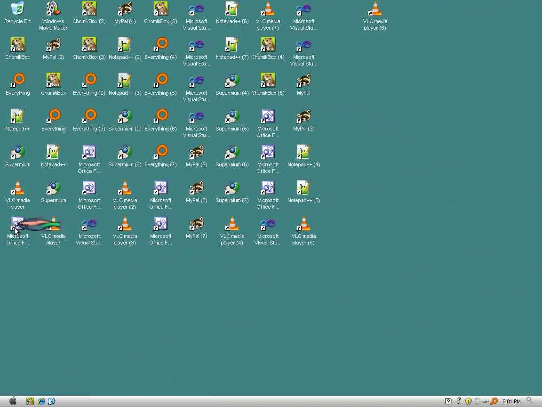Click the magnifier search icon beside the clock

pyautogui.click(x=530, y=401)
